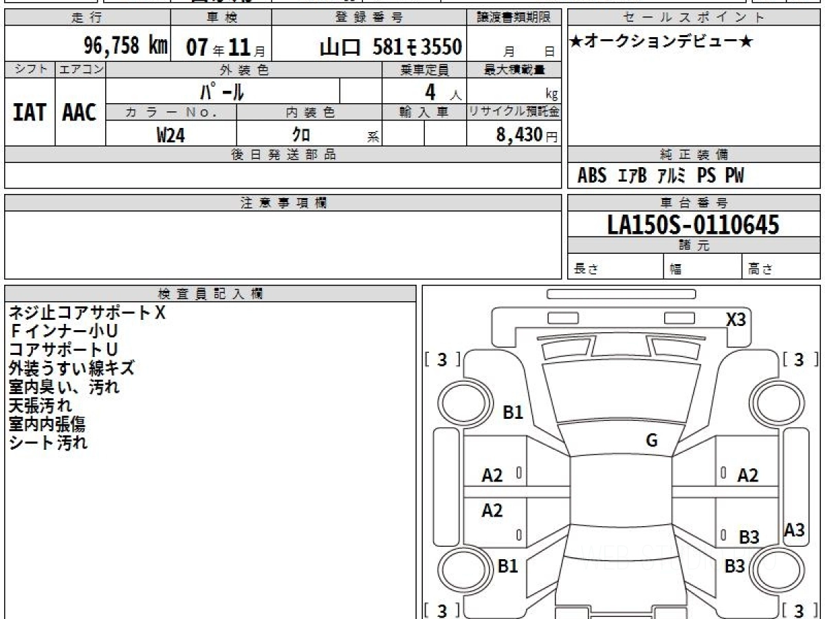The height and width of the screenshot is (619, 825).
Task: Select recycle deposit 8,430円
Action: click(x=527, y=135)
